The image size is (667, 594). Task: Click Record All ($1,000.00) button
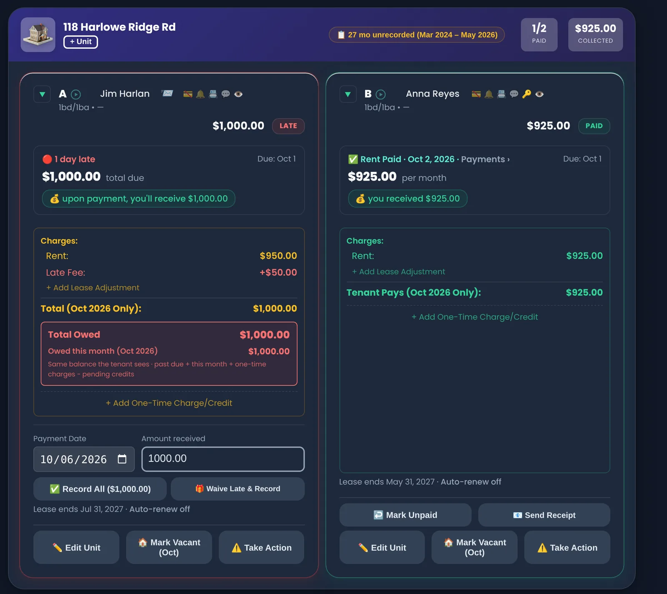pos(100,489)
